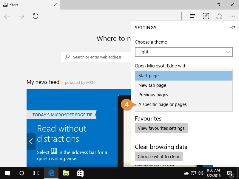This screenshot has width=239, height=179.
Task: Click the search or web address field
Action: pyautogui.click(x=98, y=57)
